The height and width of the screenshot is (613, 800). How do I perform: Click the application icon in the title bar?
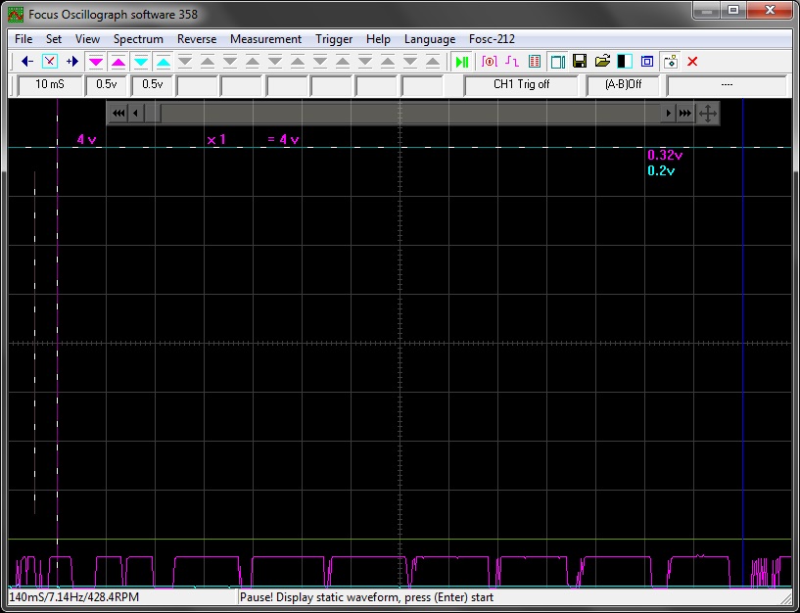(16, 15)
